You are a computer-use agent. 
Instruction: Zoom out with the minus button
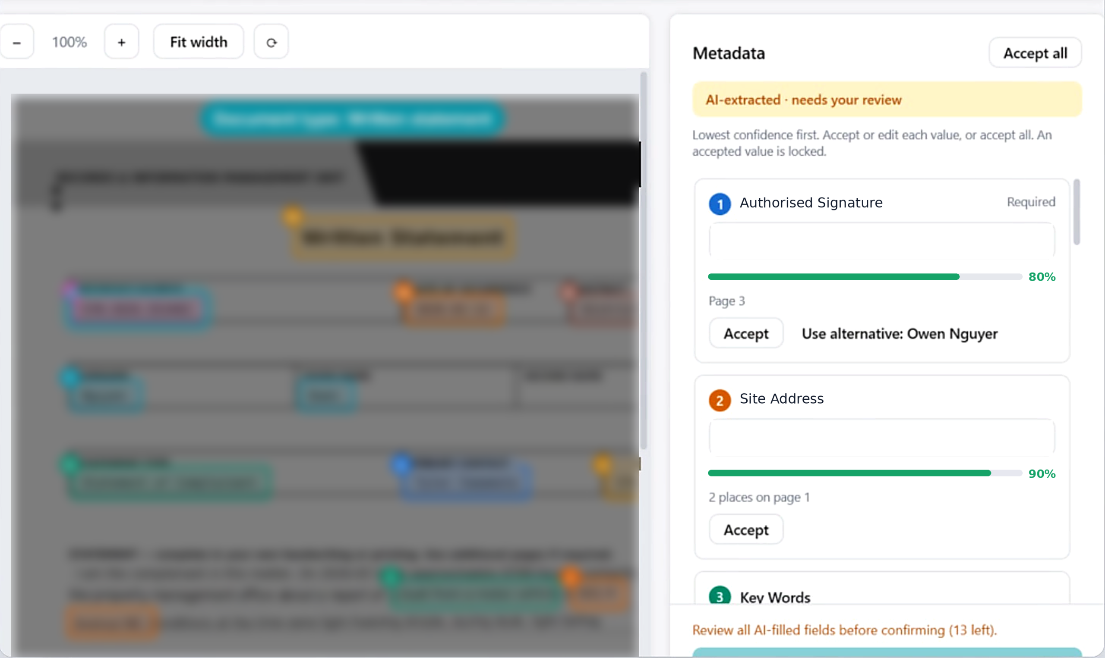pyautogui.click(x=16, y=42)
